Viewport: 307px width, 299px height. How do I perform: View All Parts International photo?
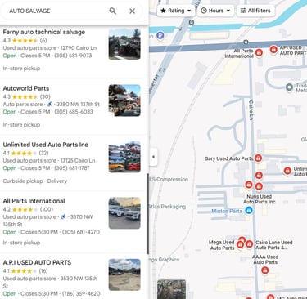124,213
